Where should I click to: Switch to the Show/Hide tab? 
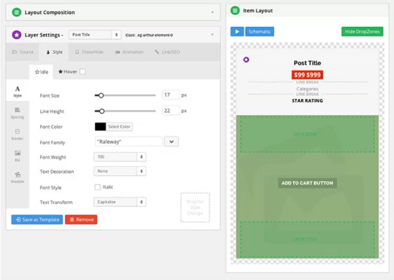coord(89,52)
